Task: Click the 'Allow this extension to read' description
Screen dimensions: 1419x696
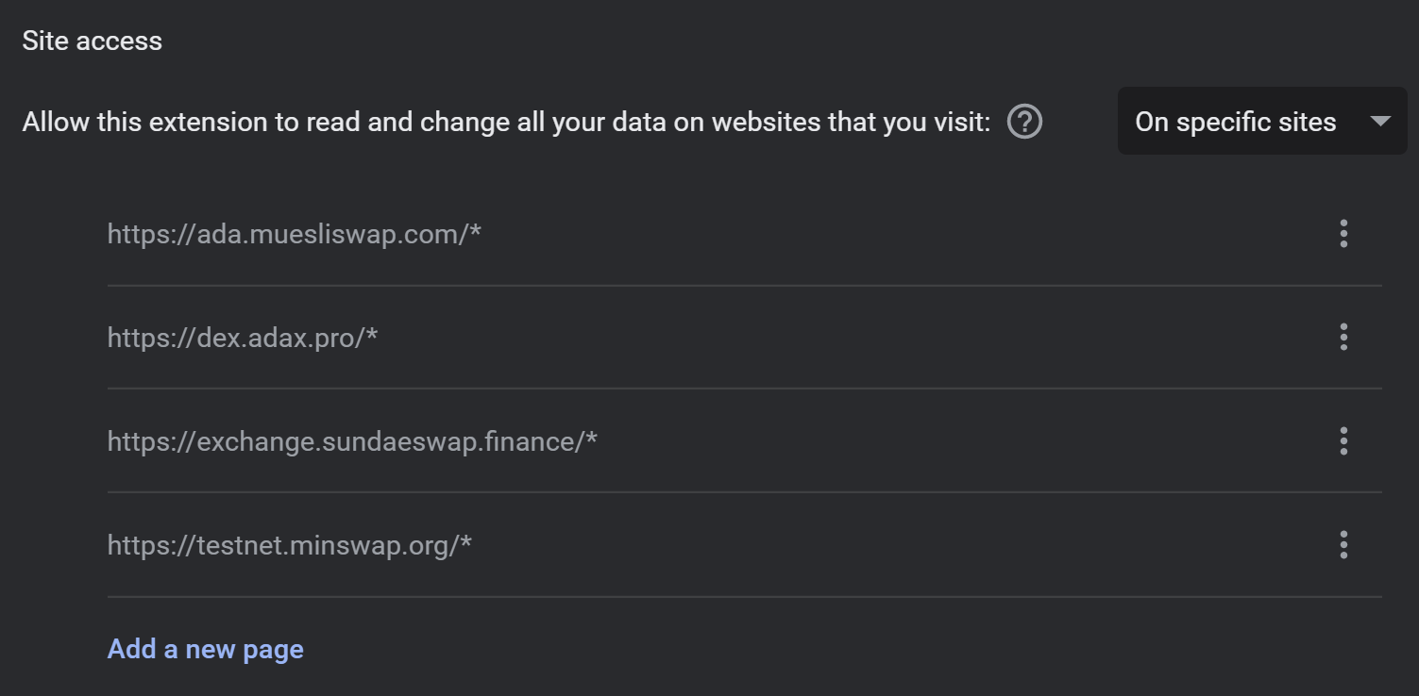Action: [283, 123]
